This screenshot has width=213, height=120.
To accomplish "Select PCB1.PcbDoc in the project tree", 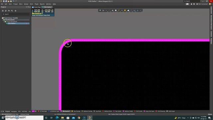I will (x=12, y=23).
